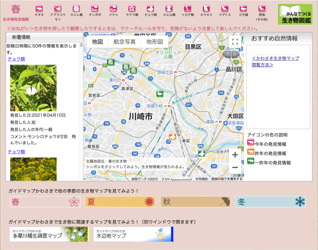View the white butterfly photo thumbnail
The height and width of the screenshot is (250, 318).
click(33, 88)
